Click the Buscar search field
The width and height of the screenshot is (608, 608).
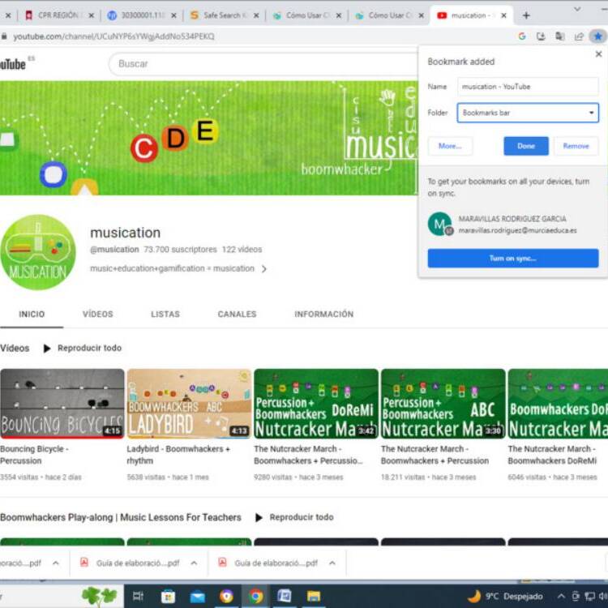click(263, 64)
